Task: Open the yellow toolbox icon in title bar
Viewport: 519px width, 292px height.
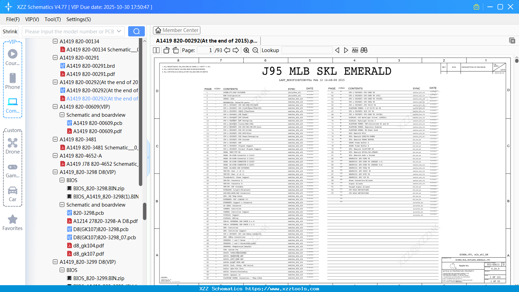Action: tap(476, 7)
